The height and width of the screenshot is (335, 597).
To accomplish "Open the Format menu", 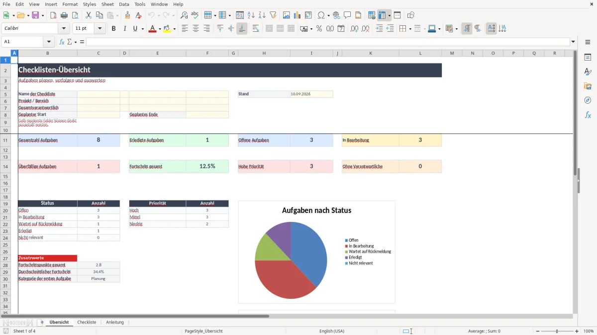I will pyautogui.click(x=70, y=4).
